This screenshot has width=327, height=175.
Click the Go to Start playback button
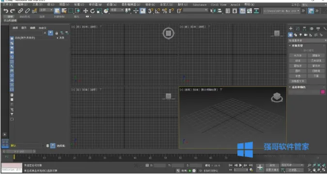tap(231, 165)
